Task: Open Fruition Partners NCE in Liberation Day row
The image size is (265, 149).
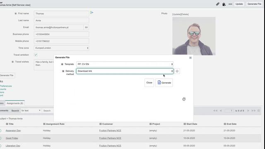Action: coord(110,146)
